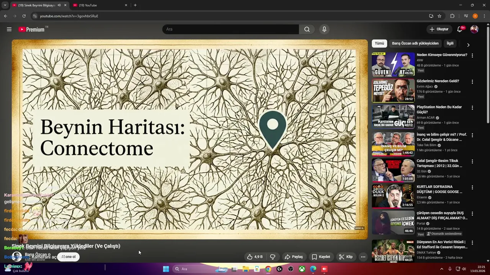Viewport: 490px width, 275px height.
Task: Close the 'Sinek Beynini Bilgisayar' tab
Action: (65, 5)
